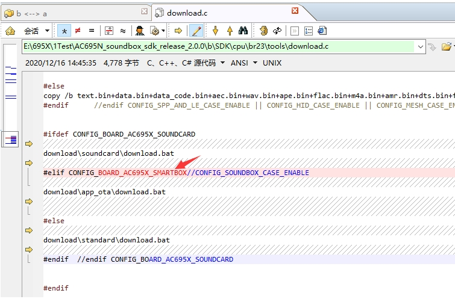This screenshot has height=302, width=455.
Task: Click the file path input field
Action: [x=218, y=46]
